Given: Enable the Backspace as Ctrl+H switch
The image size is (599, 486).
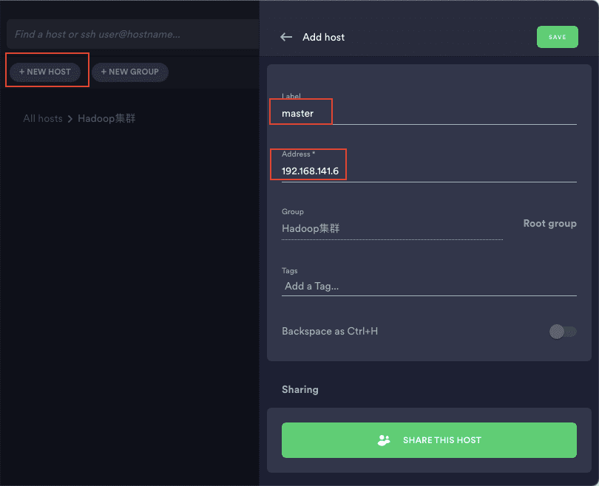Looking at the screenshot, I should [562, 332].
